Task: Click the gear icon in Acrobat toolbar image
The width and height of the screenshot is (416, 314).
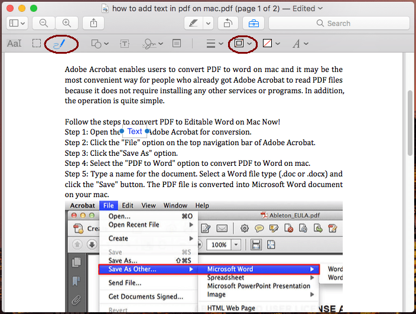Action: pos(245,228)
